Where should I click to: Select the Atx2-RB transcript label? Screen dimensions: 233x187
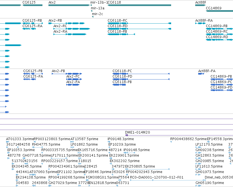coord(55,20)
